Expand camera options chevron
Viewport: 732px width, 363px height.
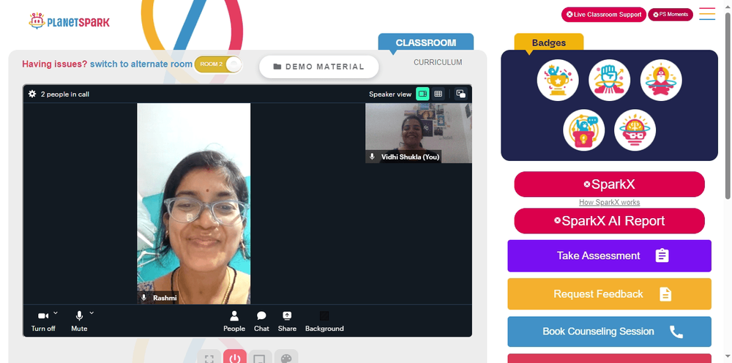[x=56, y=313]
